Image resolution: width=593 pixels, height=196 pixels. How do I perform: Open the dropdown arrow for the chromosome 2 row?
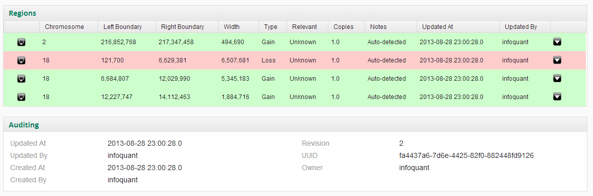(557, 42)
